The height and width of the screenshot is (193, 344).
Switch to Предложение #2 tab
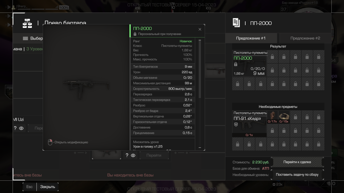pyautogui.click(x=305, y=38)
